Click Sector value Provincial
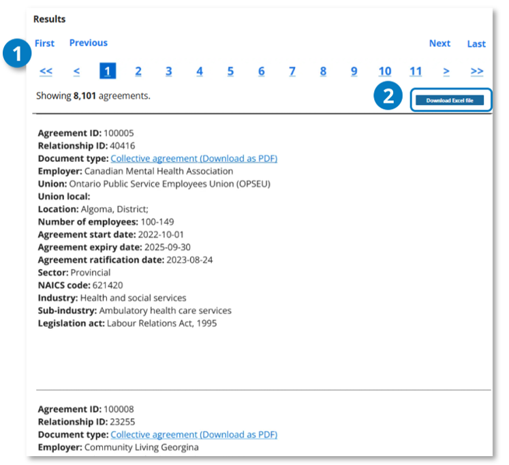The image size is (509, 465). 91,273
